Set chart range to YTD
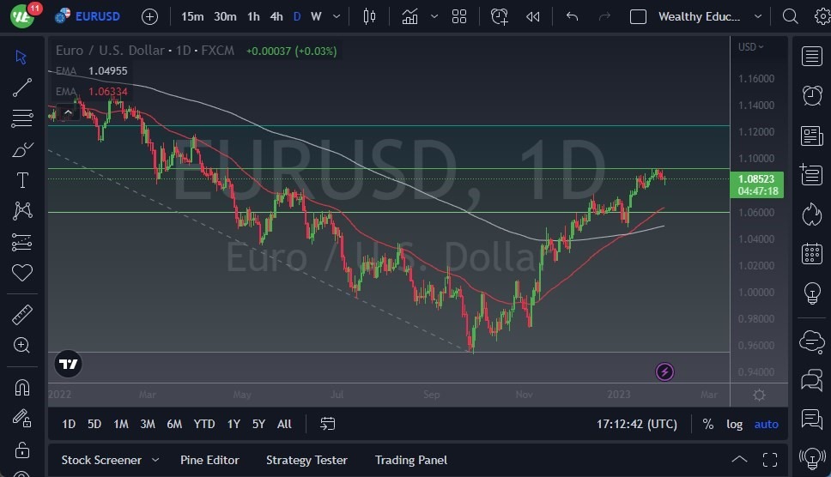831x477 pixels. tap(204, 424)
